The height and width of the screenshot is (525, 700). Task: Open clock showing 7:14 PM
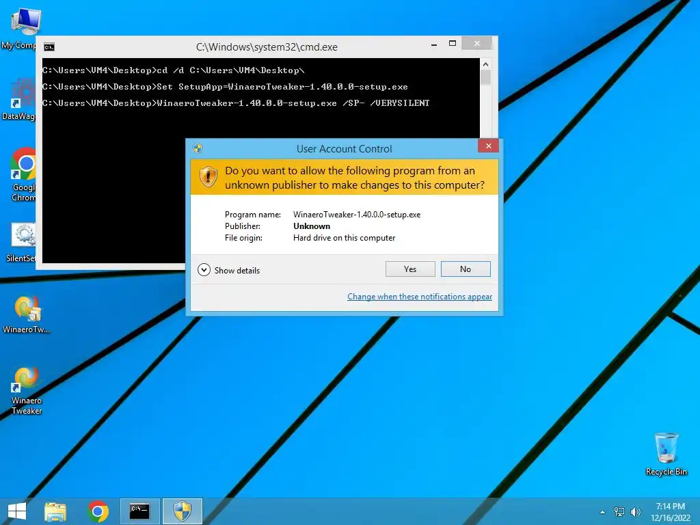670,511
